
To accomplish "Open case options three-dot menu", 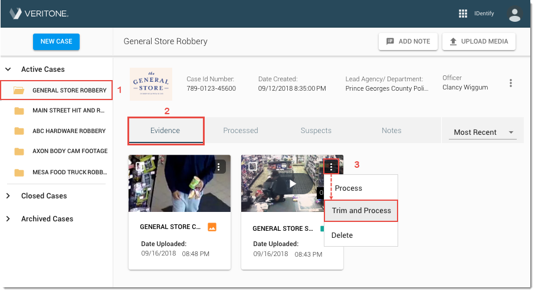I will 511,84.
